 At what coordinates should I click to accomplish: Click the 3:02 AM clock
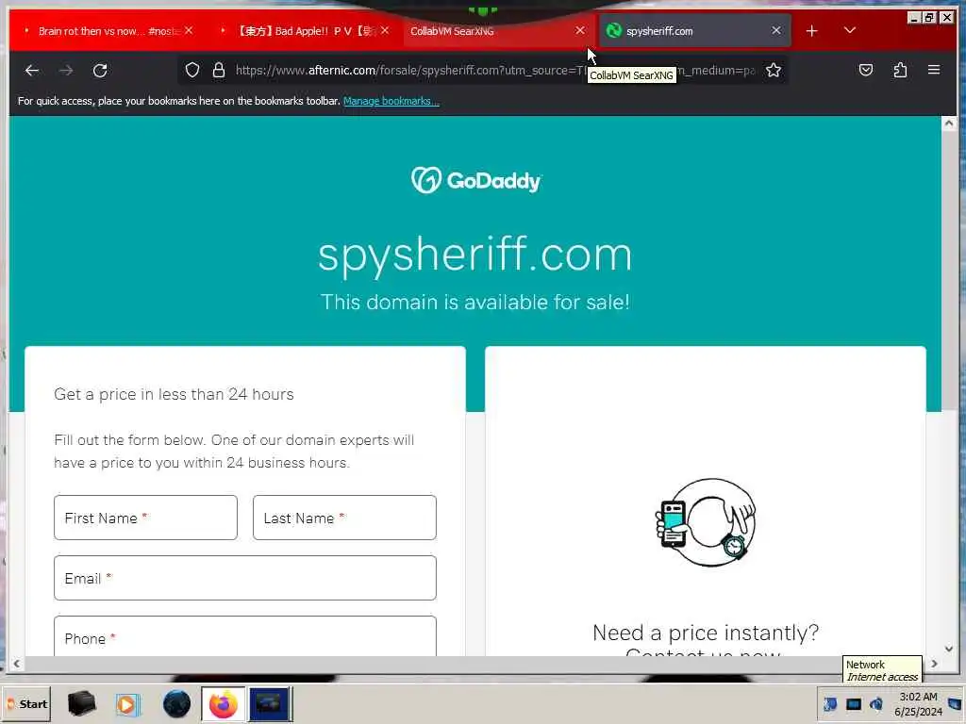click(x=918, y=704)
